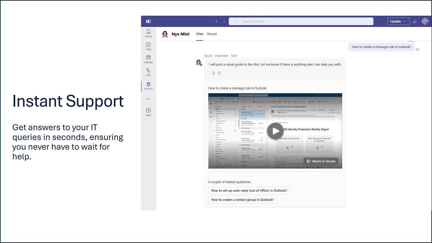
Task: Click the Update button
Action: [x=398, y=22]
